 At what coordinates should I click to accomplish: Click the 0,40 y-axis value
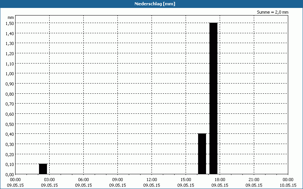point(10,134)
